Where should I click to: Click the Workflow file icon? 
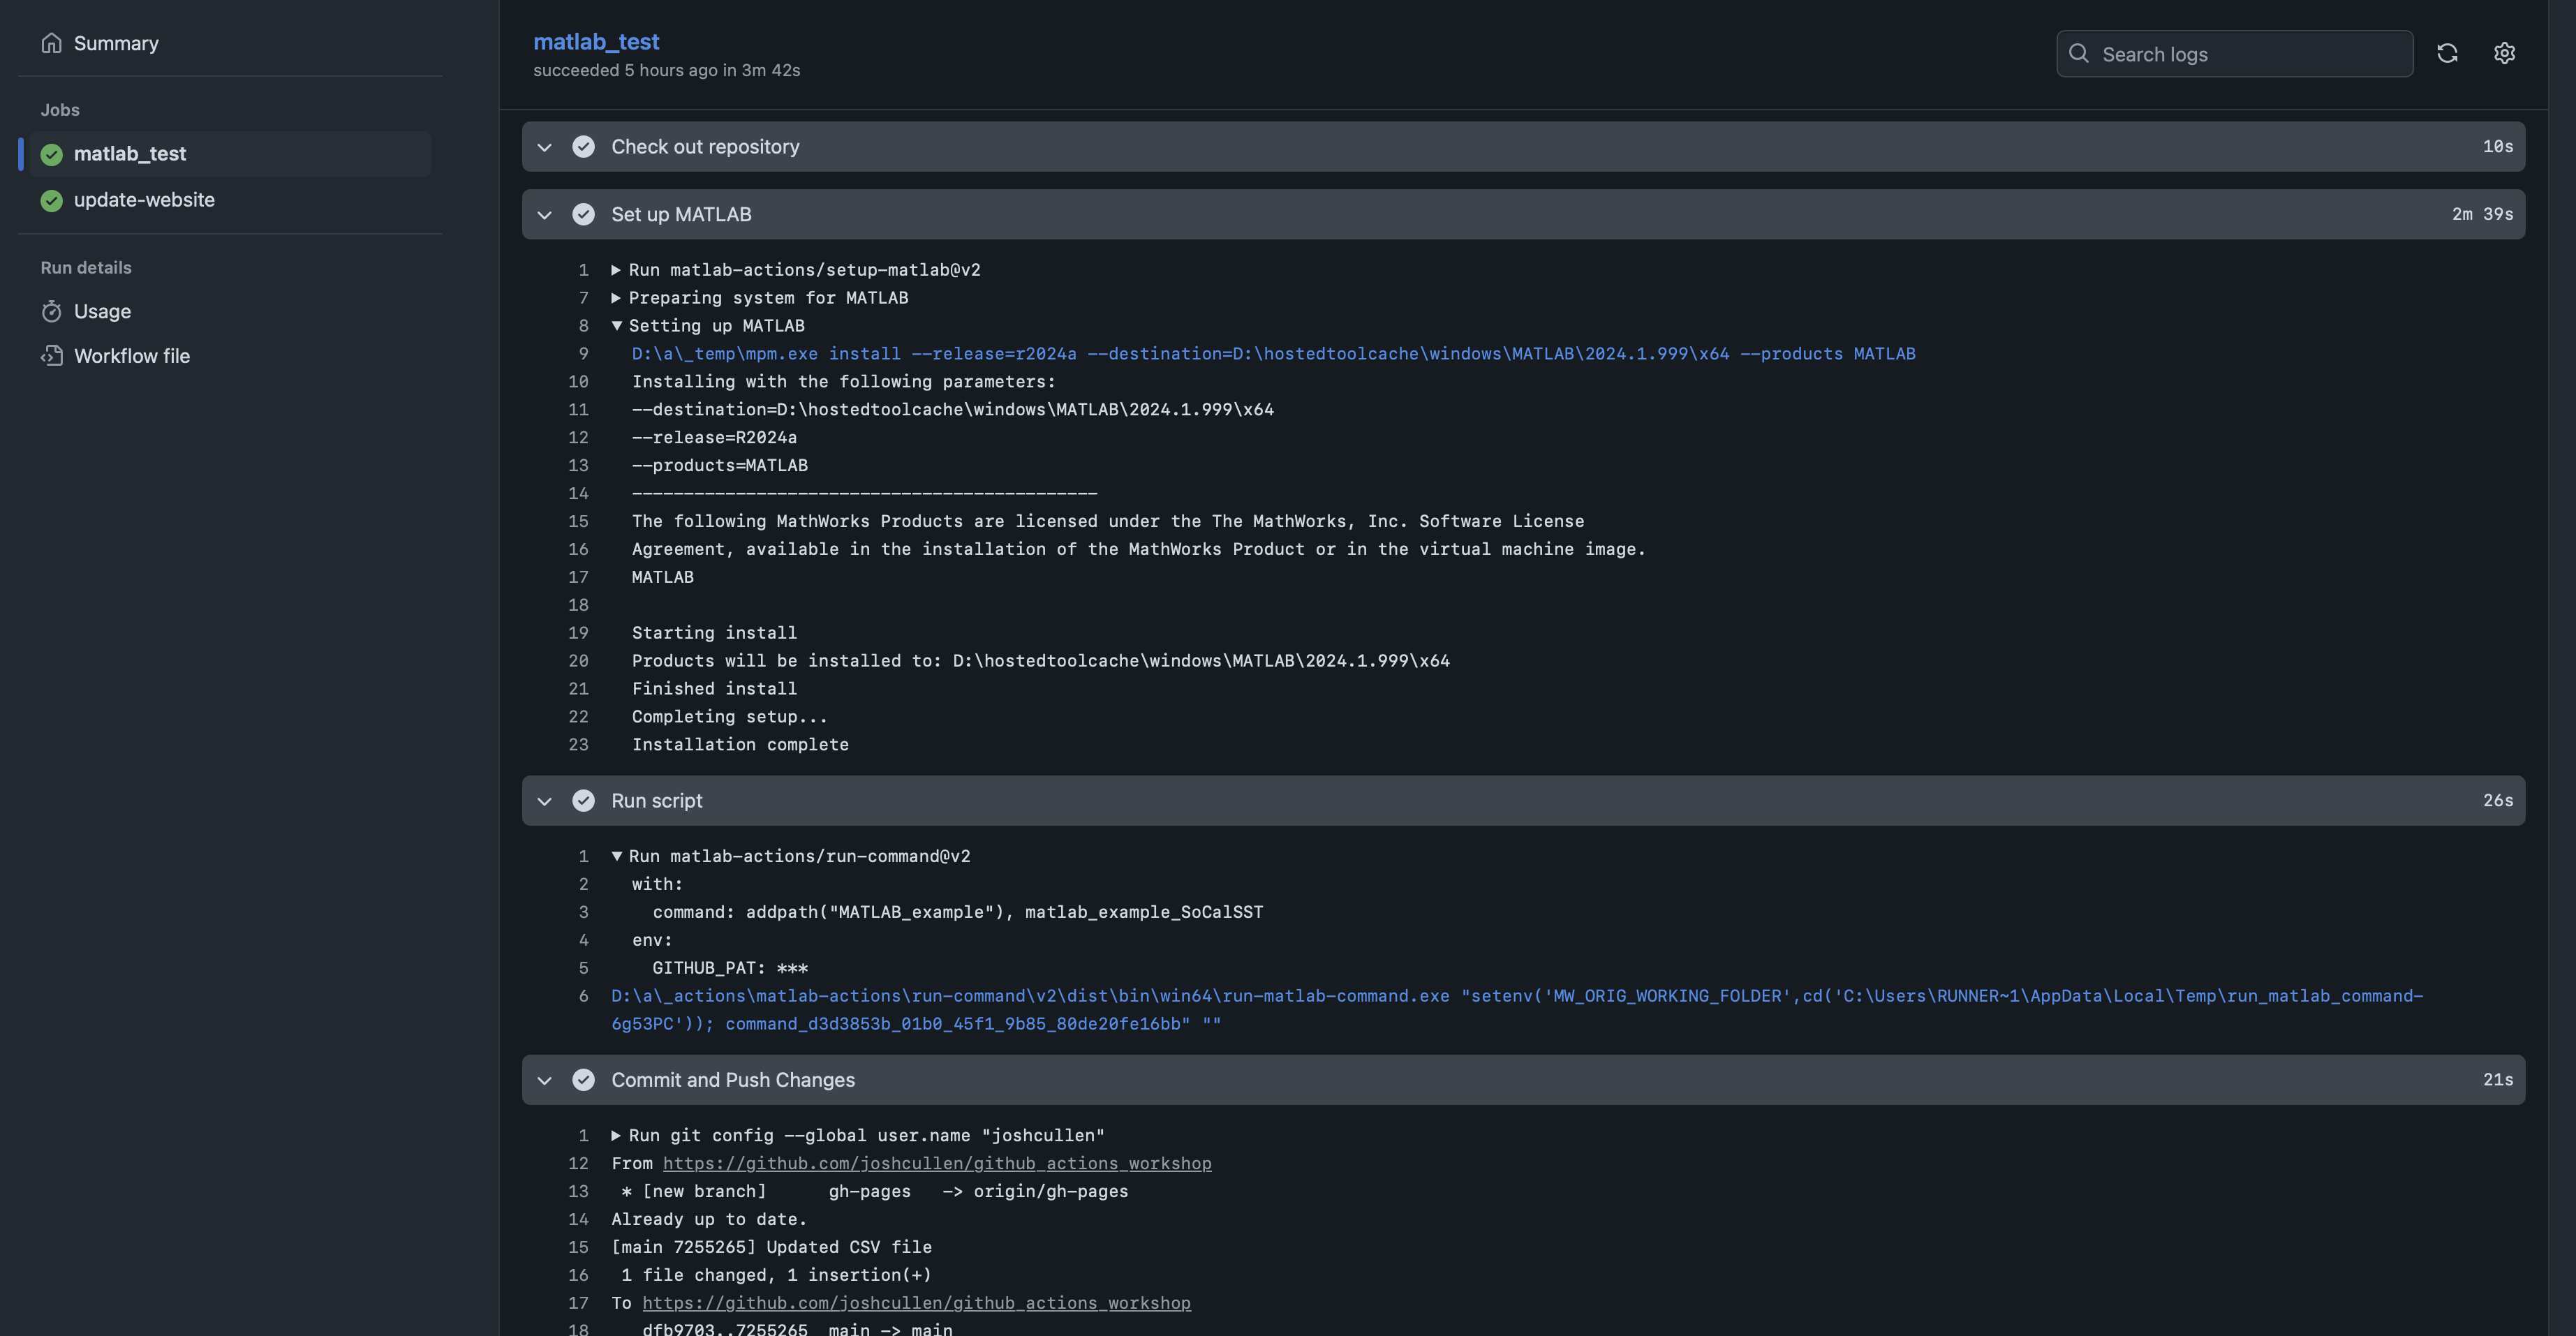coord(52,356)
